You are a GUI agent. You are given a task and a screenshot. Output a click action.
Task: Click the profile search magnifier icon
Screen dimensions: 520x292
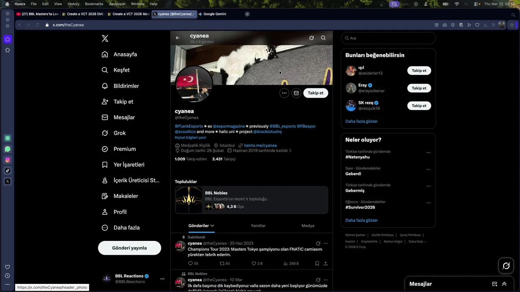point(323,38)
